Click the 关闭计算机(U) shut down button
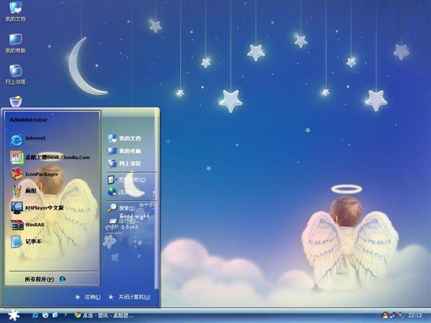Viewport: 431px width, 323px height. coord(129,297)
